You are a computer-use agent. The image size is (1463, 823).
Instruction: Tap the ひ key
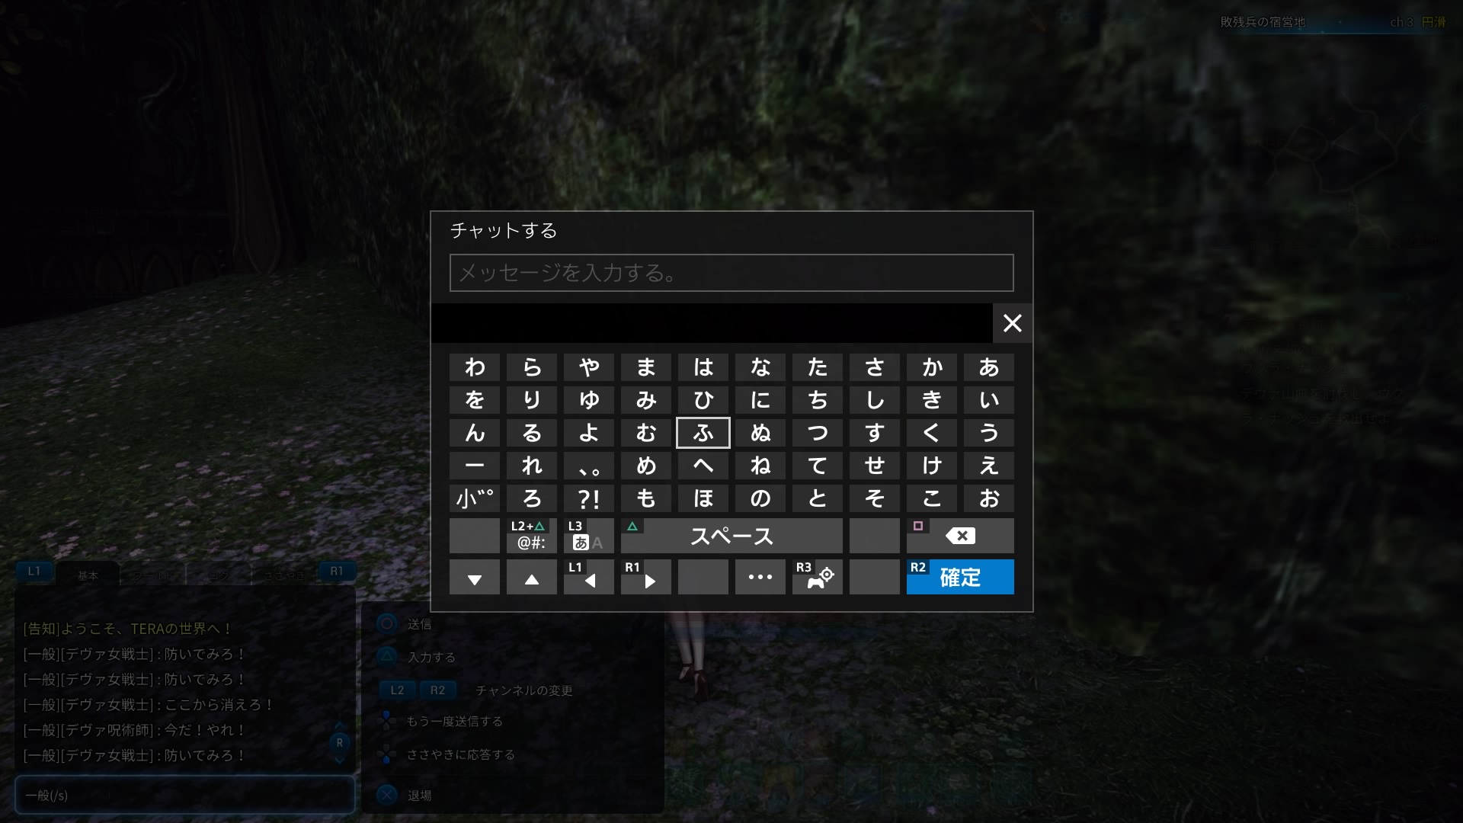pos(703,400)
